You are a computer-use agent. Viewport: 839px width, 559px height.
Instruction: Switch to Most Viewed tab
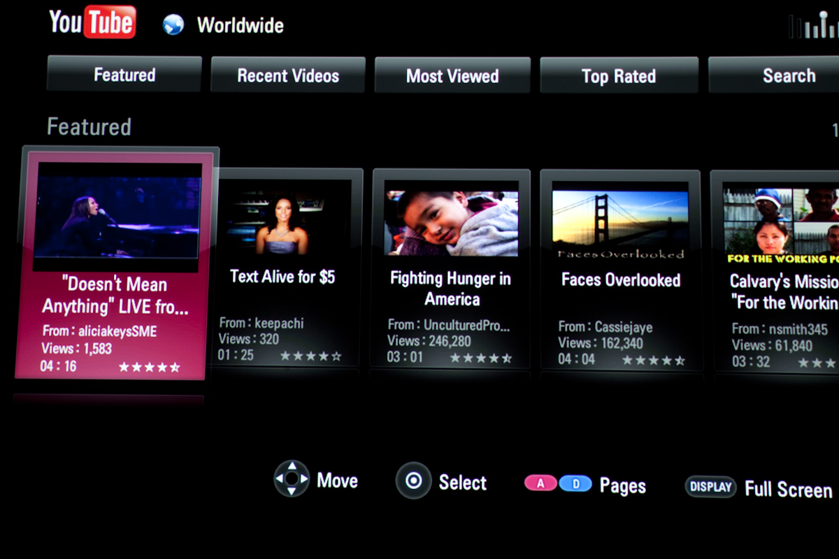click(452, 75)
